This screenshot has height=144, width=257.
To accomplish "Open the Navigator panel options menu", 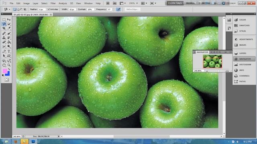I will [x=230, y=52].
